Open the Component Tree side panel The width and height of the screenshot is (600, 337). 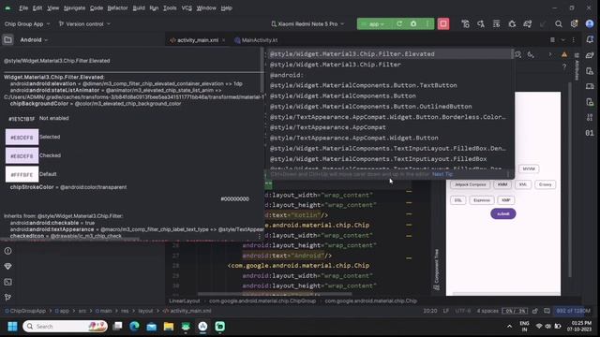pos(436,270)
